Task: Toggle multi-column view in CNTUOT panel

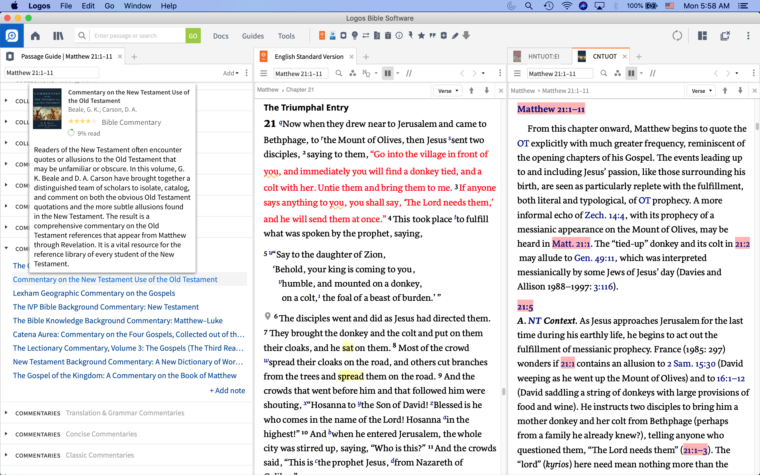Action: pos(631,74)
